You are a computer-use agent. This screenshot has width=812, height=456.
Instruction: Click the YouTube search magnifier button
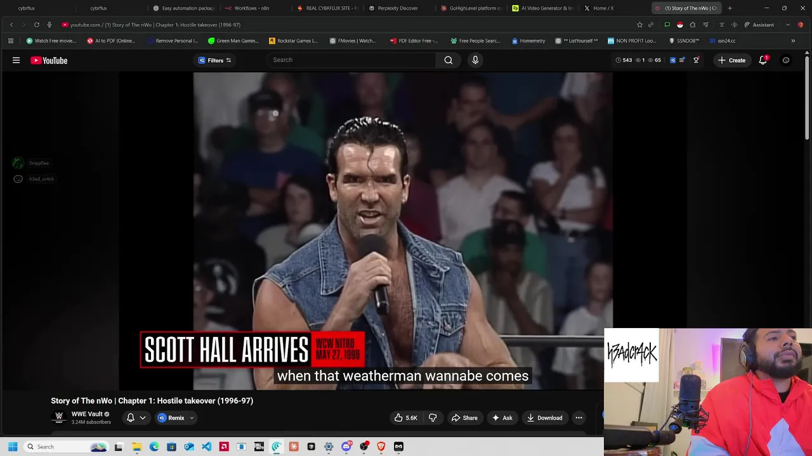point(449,60)
